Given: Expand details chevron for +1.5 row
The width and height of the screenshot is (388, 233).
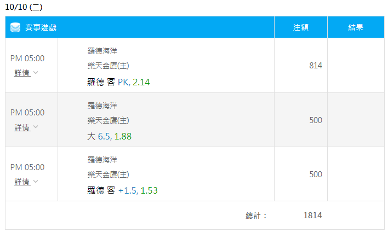Looking at the screenshot, I should click(x=36, y=182).
